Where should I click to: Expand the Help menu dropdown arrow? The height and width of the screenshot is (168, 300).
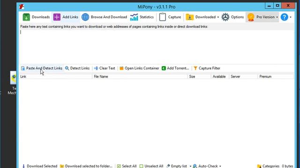pyautogui.click(x=291, y=17)
